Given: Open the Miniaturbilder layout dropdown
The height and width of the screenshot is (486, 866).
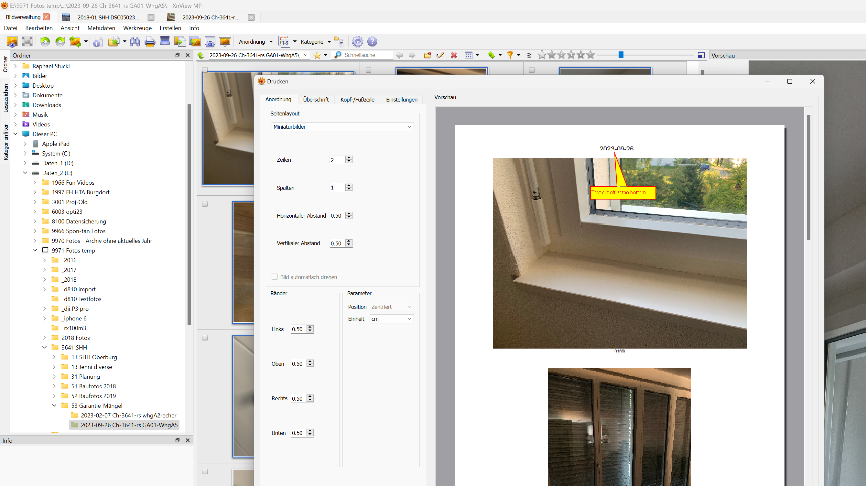Looking at the screenshot, I should pyautogui.click(x=342, y=127).
